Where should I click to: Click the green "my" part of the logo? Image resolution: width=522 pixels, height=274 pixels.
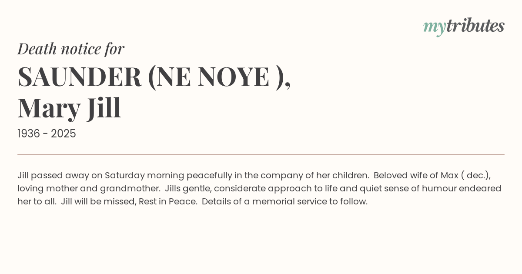click(x=434, y=27)
